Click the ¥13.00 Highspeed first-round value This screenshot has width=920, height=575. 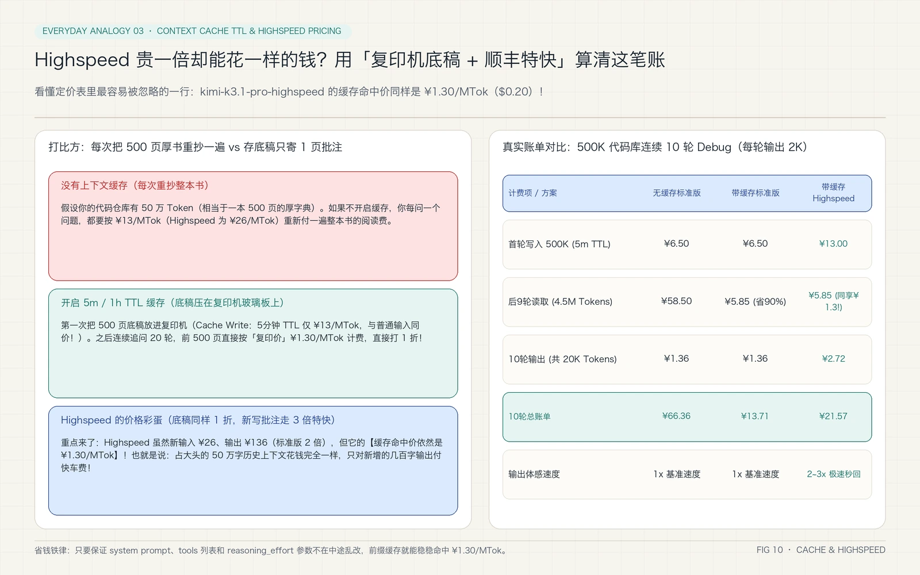833,244
